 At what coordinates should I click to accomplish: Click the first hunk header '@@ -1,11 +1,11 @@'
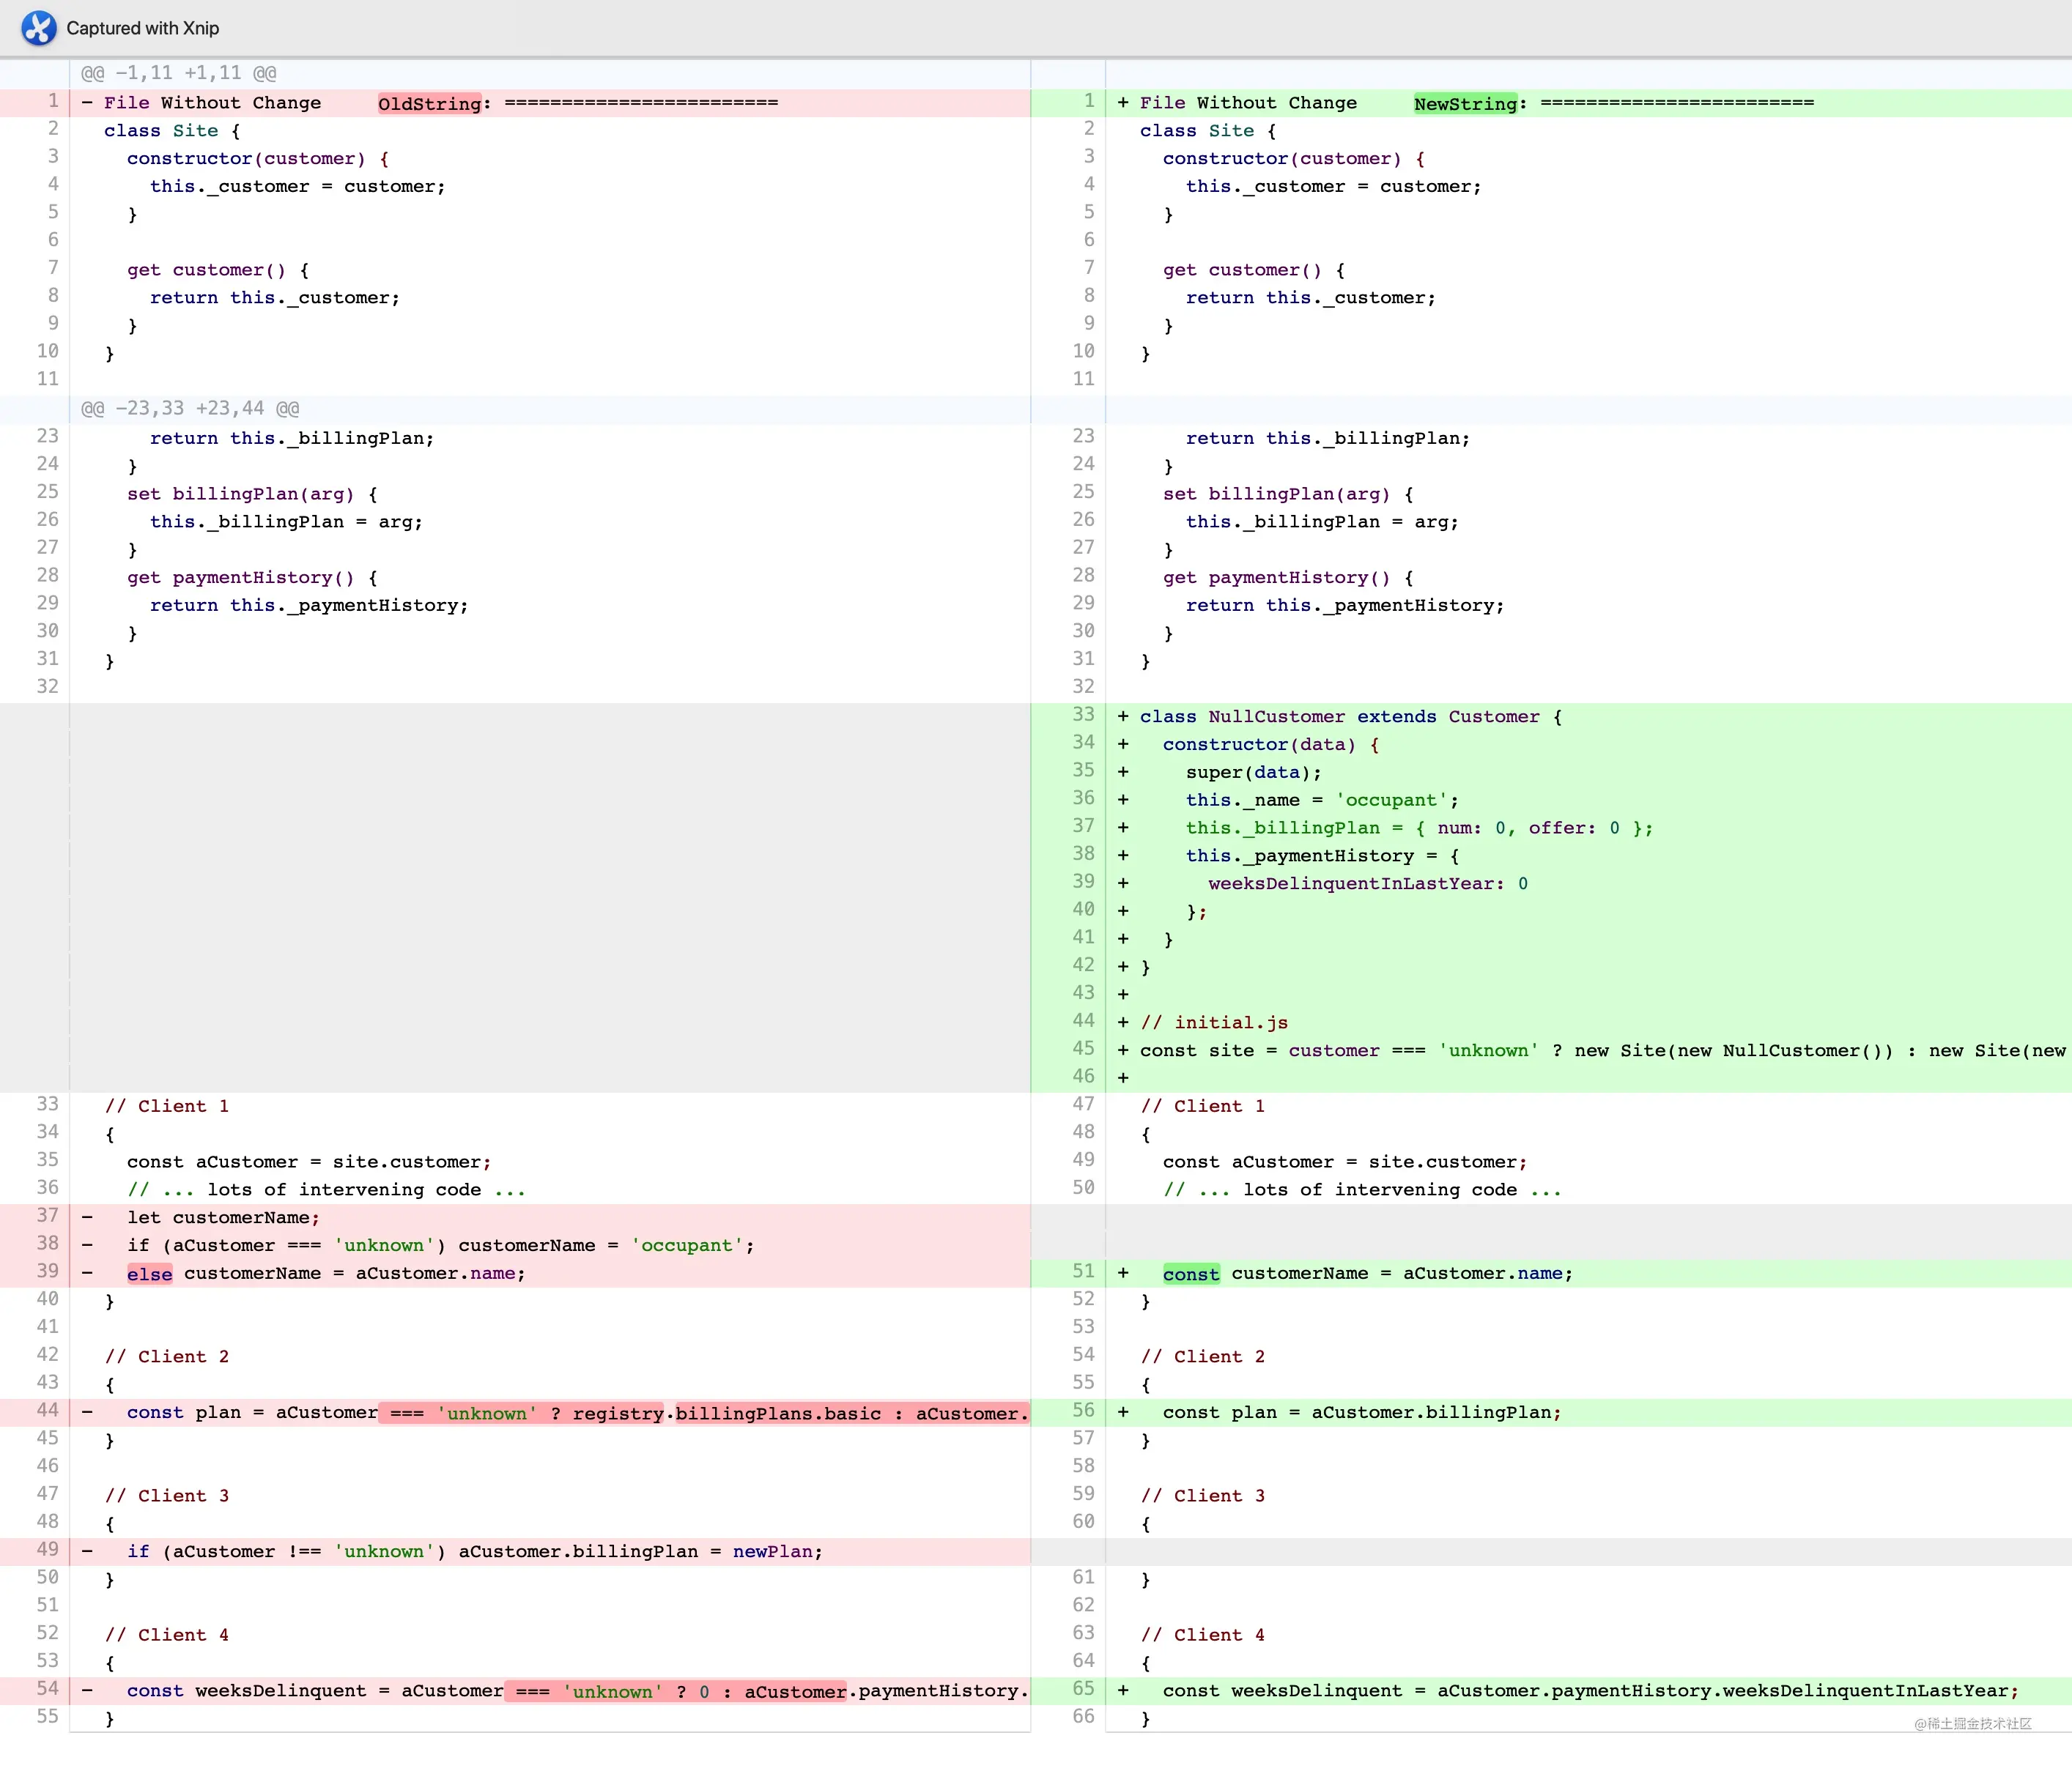pos(179,73)
